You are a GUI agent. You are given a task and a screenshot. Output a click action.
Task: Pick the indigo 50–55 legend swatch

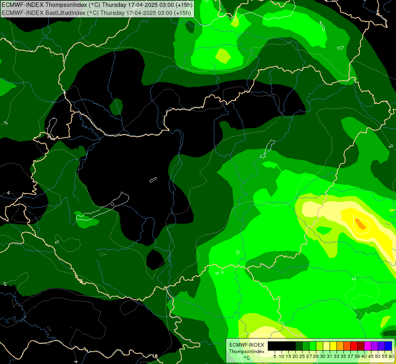381,346
